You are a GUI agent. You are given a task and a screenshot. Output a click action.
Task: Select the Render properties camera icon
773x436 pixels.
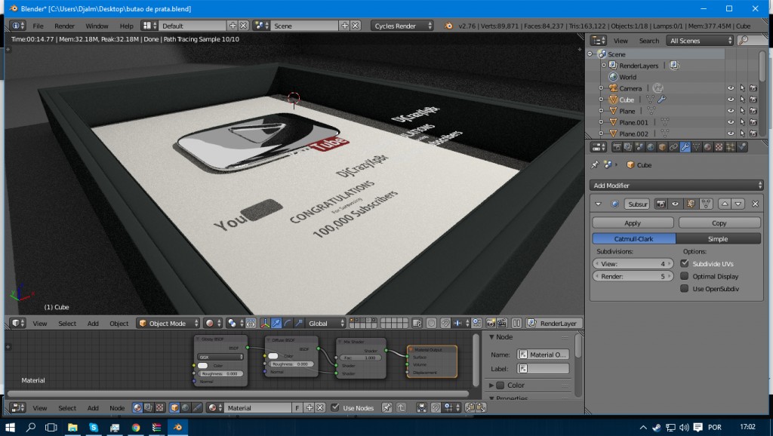[616, 147]
